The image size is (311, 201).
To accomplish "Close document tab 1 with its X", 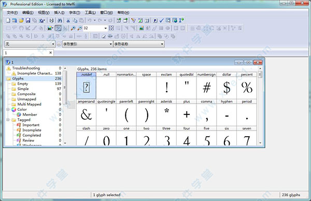I will click(51, 52).
